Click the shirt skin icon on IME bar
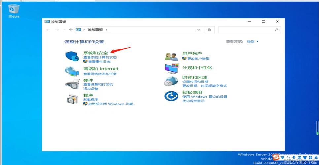319x165 pixels. [x=305, y=157]
